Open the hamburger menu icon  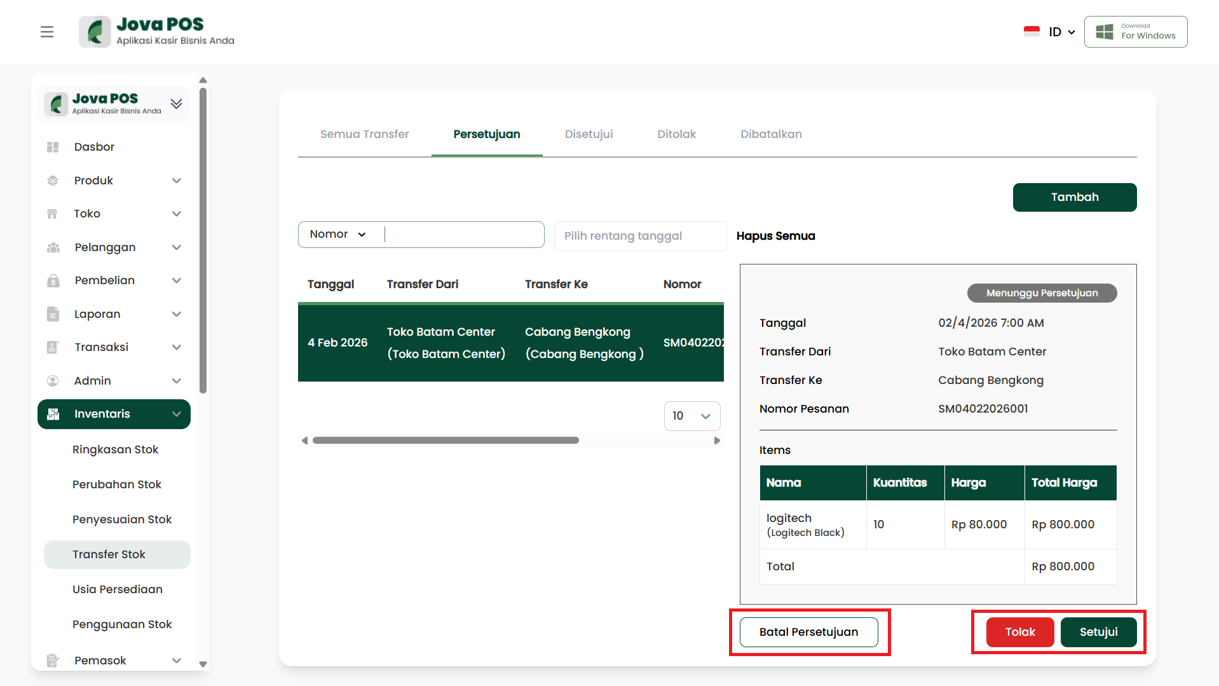coord(47,32)
